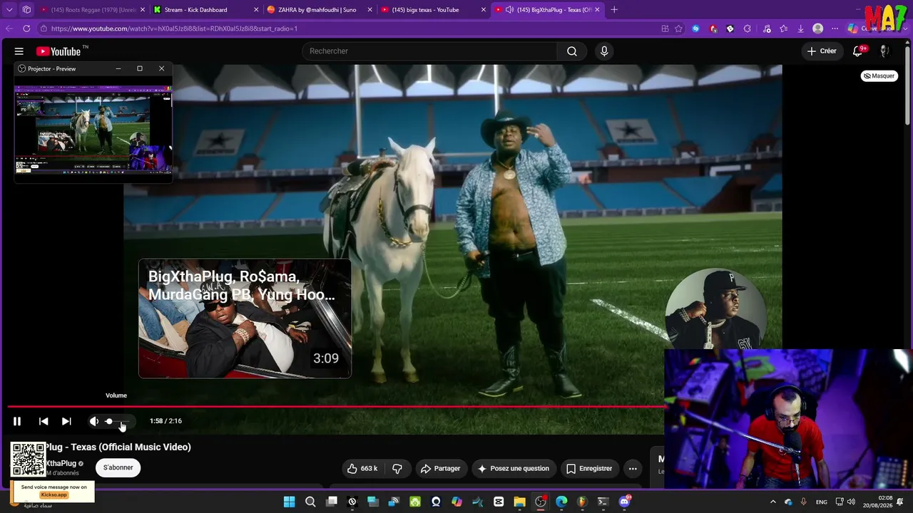The image size is (913, 513).
Task: Expand the tab search dropdown arrow
Action: [x=9, y=10]
